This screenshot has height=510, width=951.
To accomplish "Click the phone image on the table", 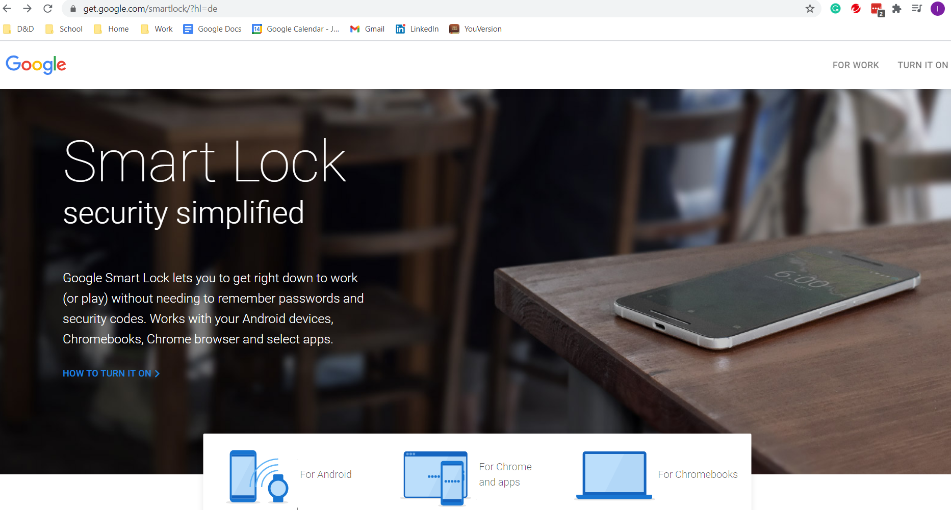I will tap(767, 298).
